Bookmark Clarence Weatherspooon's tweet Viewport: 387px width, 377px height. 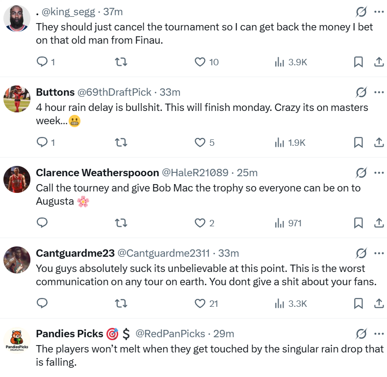pos(359,223)
